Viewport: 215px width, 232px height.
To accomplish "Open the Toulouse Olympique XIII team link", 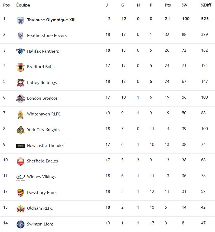I will [x=51, y=20].
